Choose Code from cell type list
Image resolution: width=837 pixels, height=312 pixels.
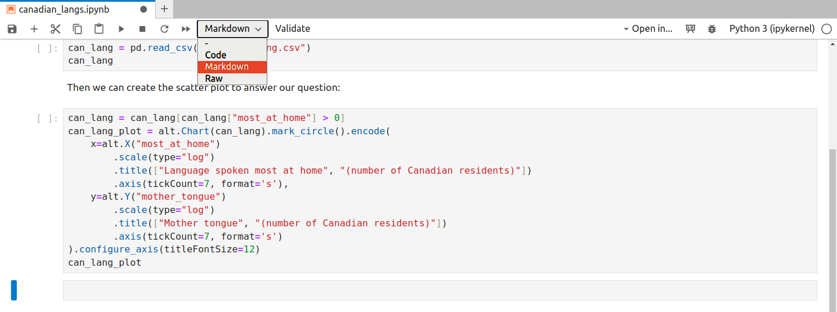216,56
